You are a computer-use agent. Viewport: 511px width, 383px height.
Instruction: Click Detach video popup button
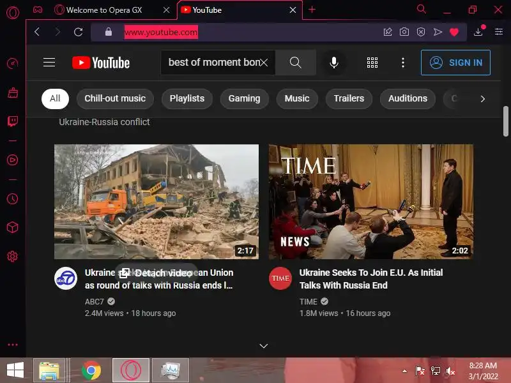coord(156,273)
